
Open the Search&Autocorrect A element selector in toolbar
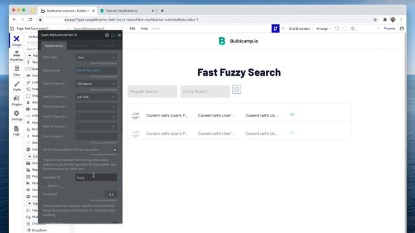[x=98, y=28]
